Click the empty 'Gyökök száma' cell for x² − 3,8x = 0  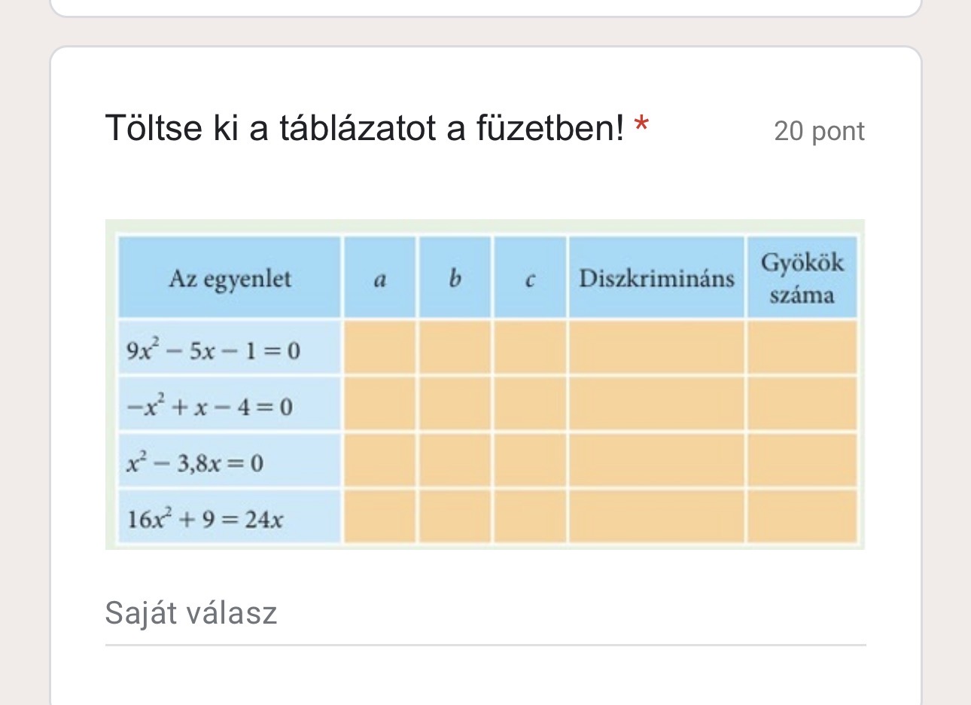click(802, 460)
